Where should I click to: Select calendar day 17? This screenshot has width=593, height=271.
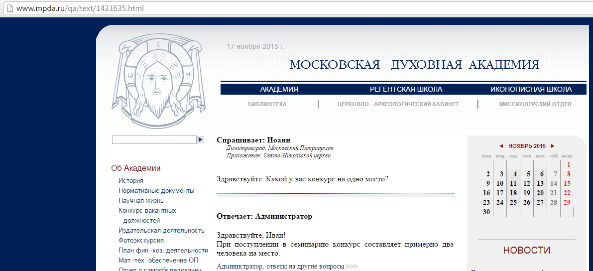(x=500, y=193)
